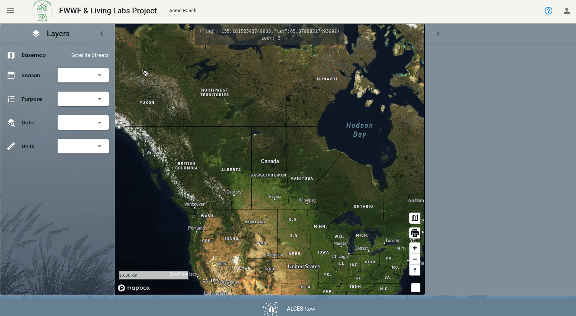
Task: Open the Data dropdown
Action: click(83, 123)
